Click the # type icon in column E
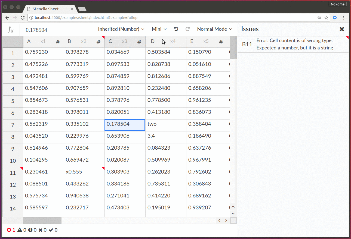Screen dimensions: 351x239 click(221, 42)
